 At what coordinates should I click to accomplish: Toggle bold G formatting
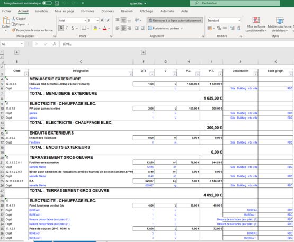point(61,28)
